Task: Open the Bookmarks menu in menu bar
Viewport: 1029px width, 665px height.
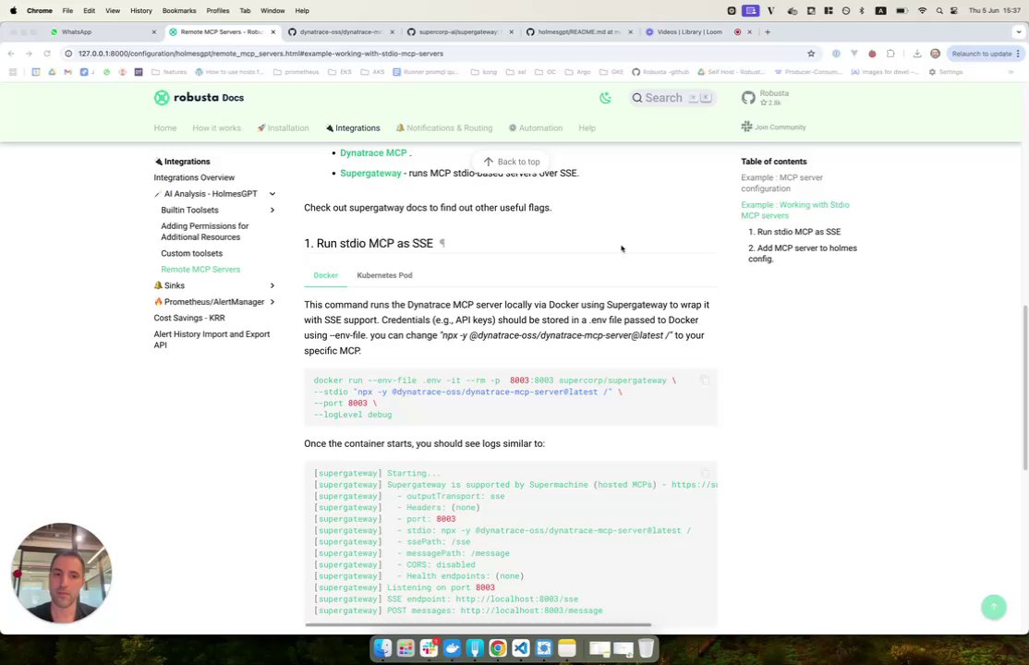Action: (179, 10)
